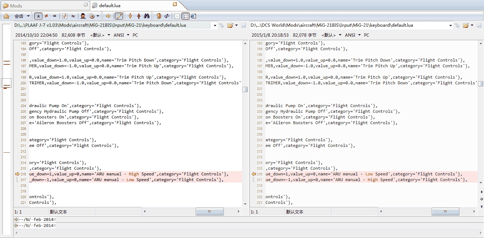The height and width of the screenshot is (238, 484).
Task: Click right pane small circle navigation icon
Action: [x=481, y=199]
